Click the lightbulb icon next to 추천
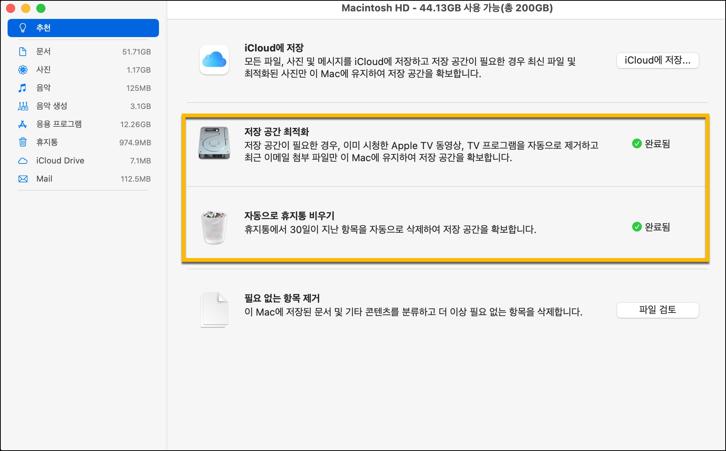Screen dimensions: 726x451 pyautogui.click(x=23, y=28)
